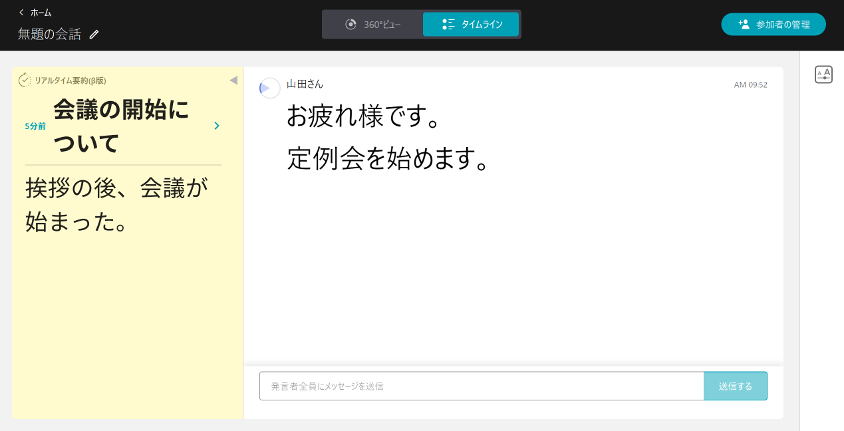Open the 5分前 summary entry via blue chevron
Screen dimensions: 844x431
[x=216, y=126]
